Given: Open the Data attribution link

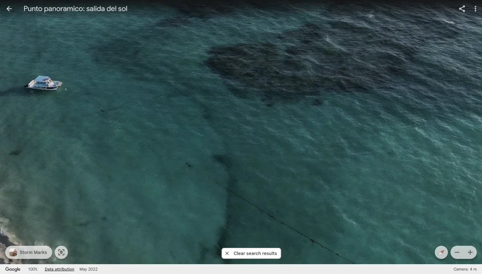Looking at the screenshot, I should tap(59, 269).
